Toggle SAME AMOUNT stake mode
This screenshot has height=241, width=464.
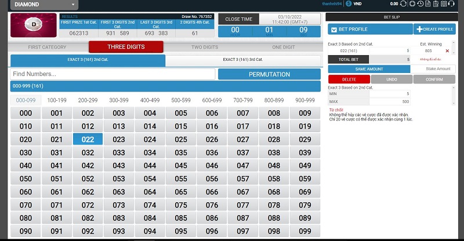(x=369, y=69)
